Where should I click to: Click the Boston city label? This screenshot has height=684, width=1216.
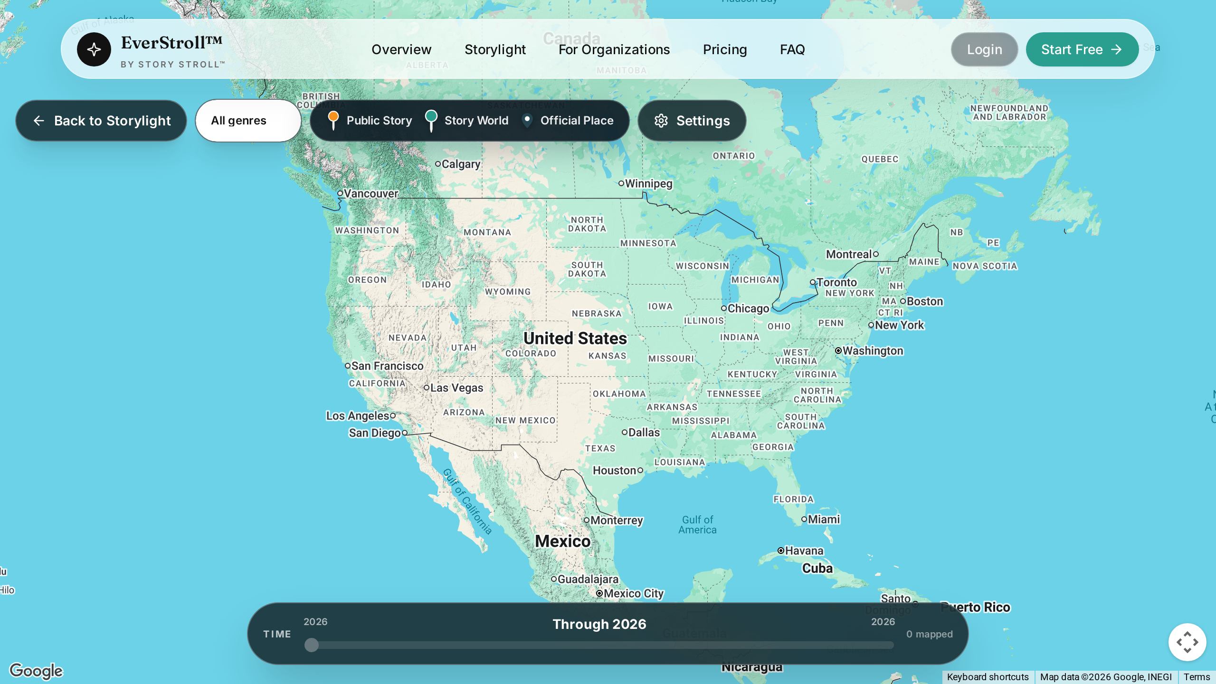pos(924,301)
